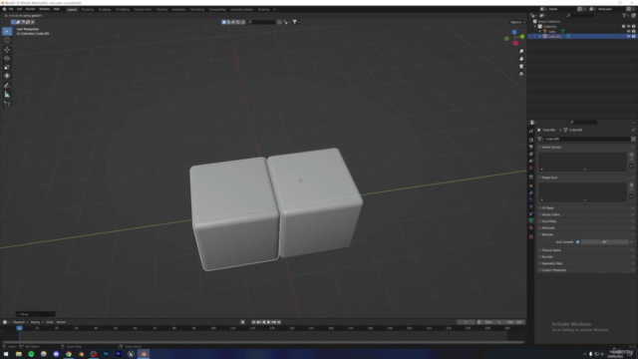Toggle camera view icon in viewport
Viewport: 638px width, 359px height.
521,67
